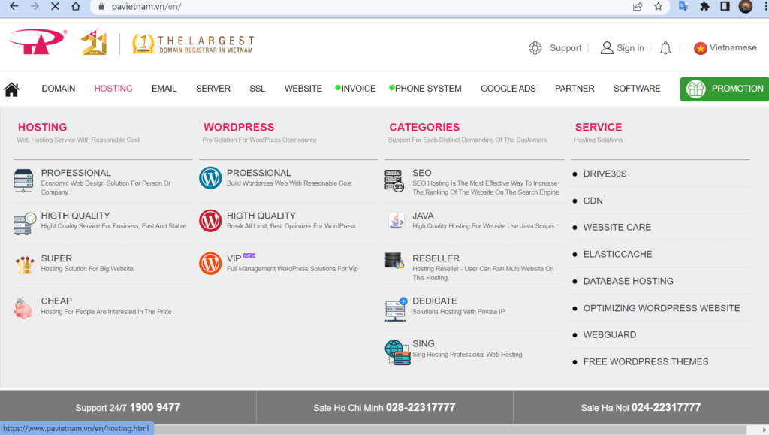Viewport: 769px width, 435px height.
Task: Open the SEO hosting icon
Action: click(x=395, y=180)
